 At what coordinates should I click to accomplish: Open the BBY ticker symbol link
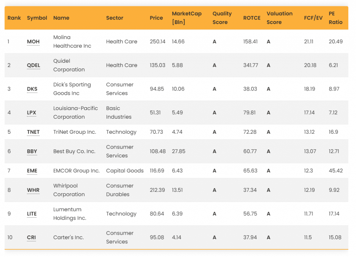(32, 151)
